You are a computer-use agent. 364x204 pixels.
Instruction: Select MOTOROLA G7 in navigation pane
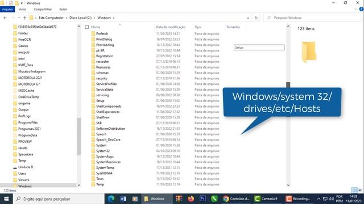pyautogui.click(x=29, y=84)
